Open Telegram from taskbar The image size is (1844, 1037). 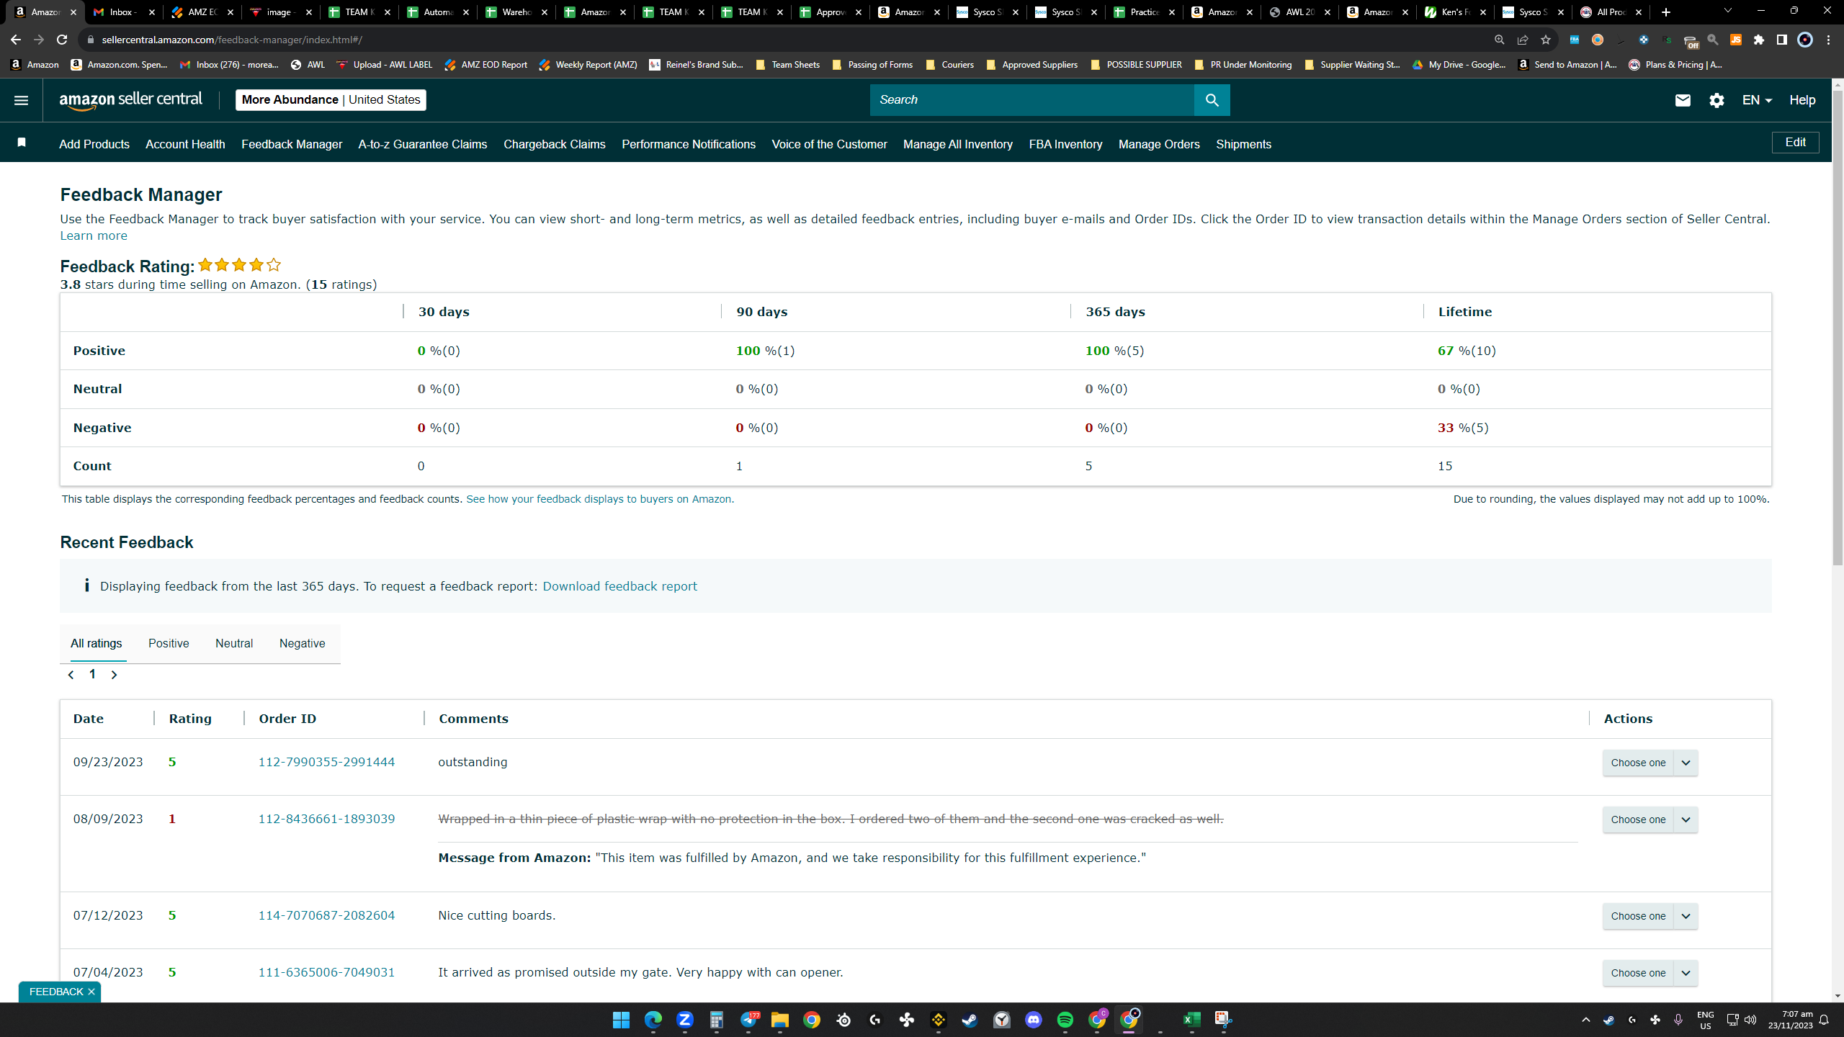pyautogui.click(x=748, y=1020)
